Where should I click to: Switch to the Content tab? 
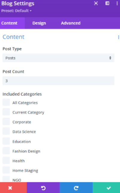tap(12, 23)
